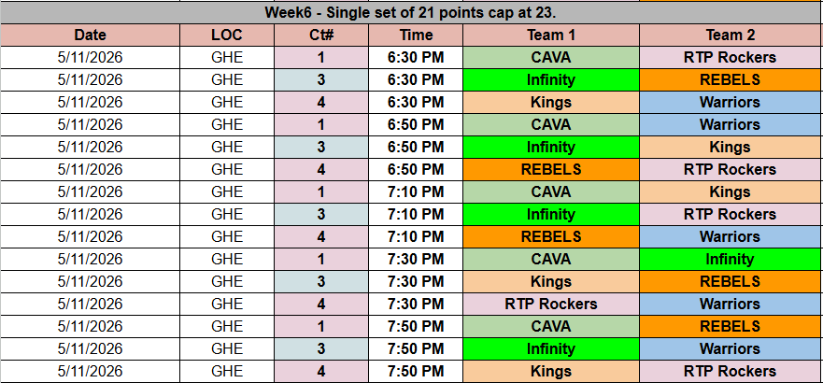Click Warriors cell opposing CAVA at 6:50 PM
Viewport: 823px width, 383px height.
(x=731, y=124)
